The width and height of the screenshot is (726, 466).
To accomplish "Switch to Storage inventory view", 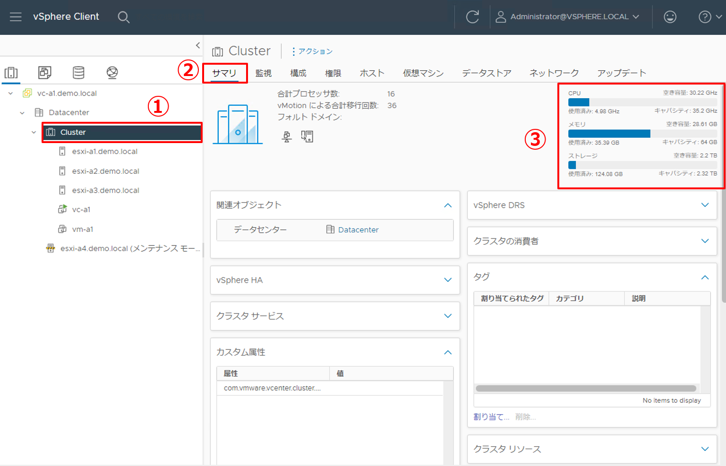I will click(78, 72).
